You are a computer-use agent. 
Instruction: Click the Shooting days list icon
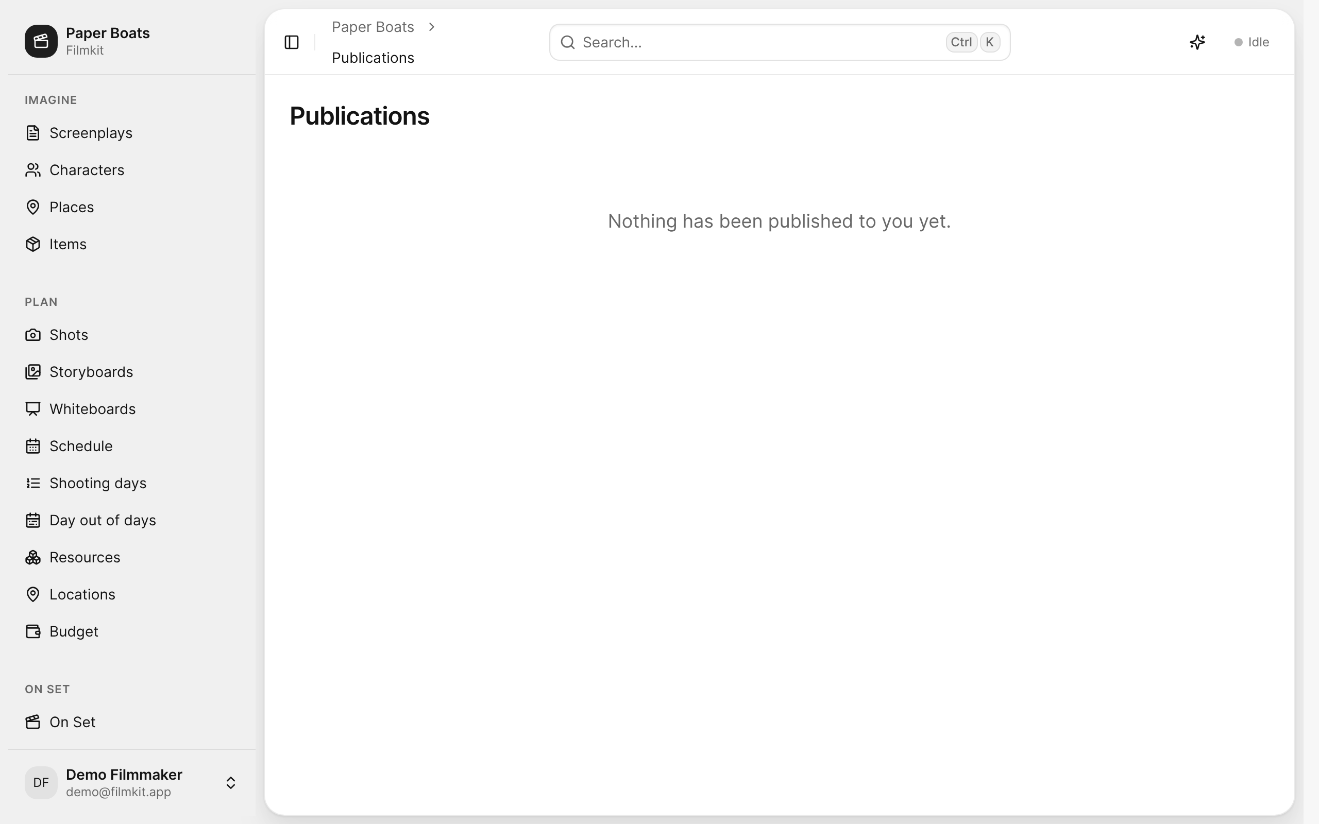click(x=32, y=483)
